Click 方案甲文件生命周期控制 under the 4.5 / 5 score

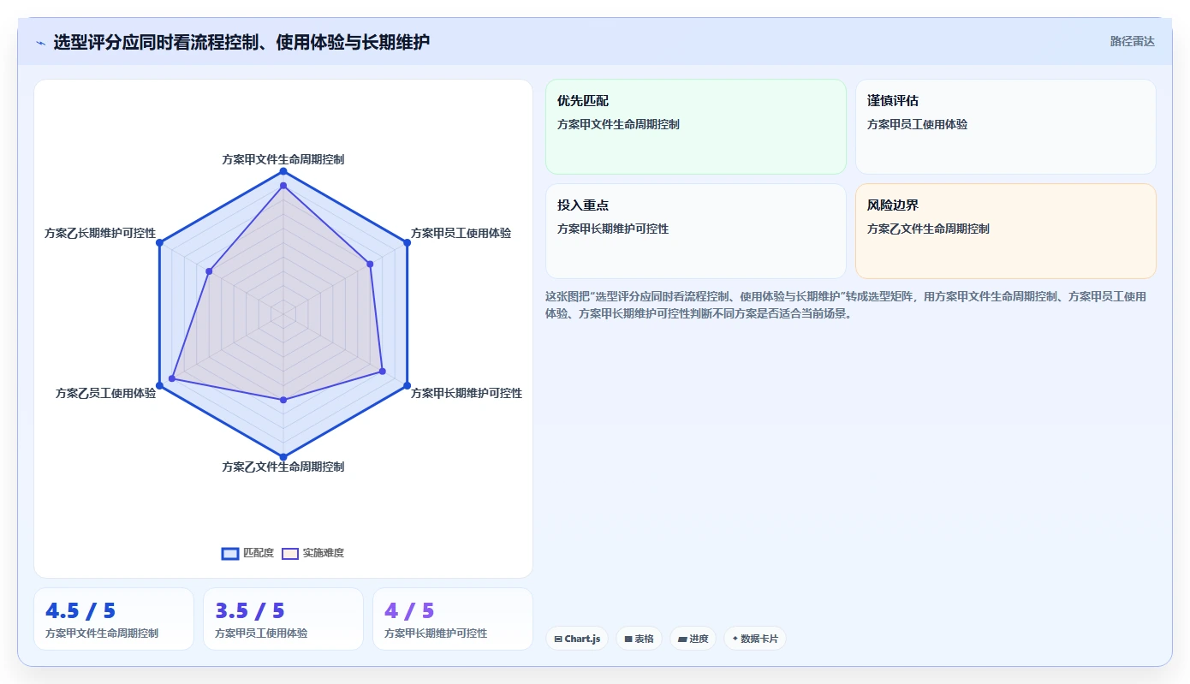pos(102,633)
